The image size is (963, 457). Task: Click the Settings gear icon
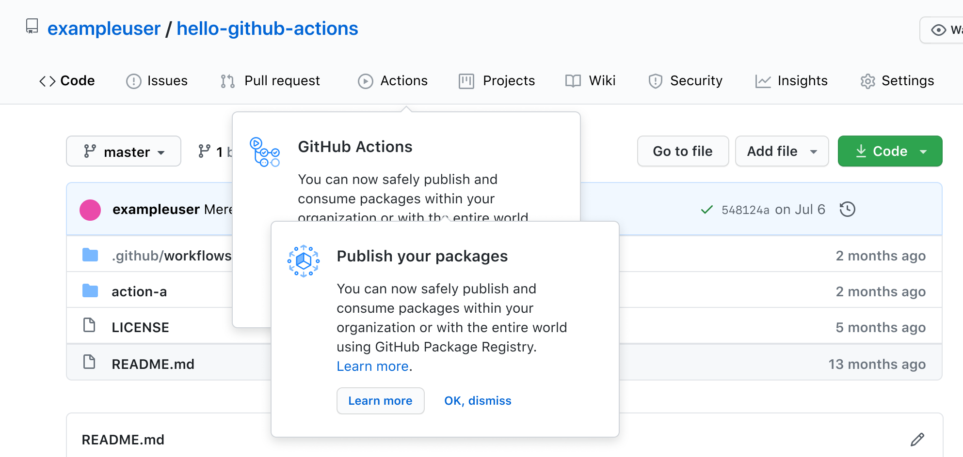pyautogui.click(x=868, y=81)
